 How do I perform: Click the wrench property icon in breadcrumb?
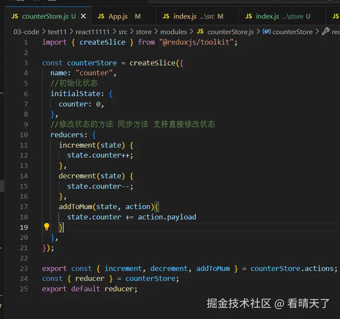325,32
